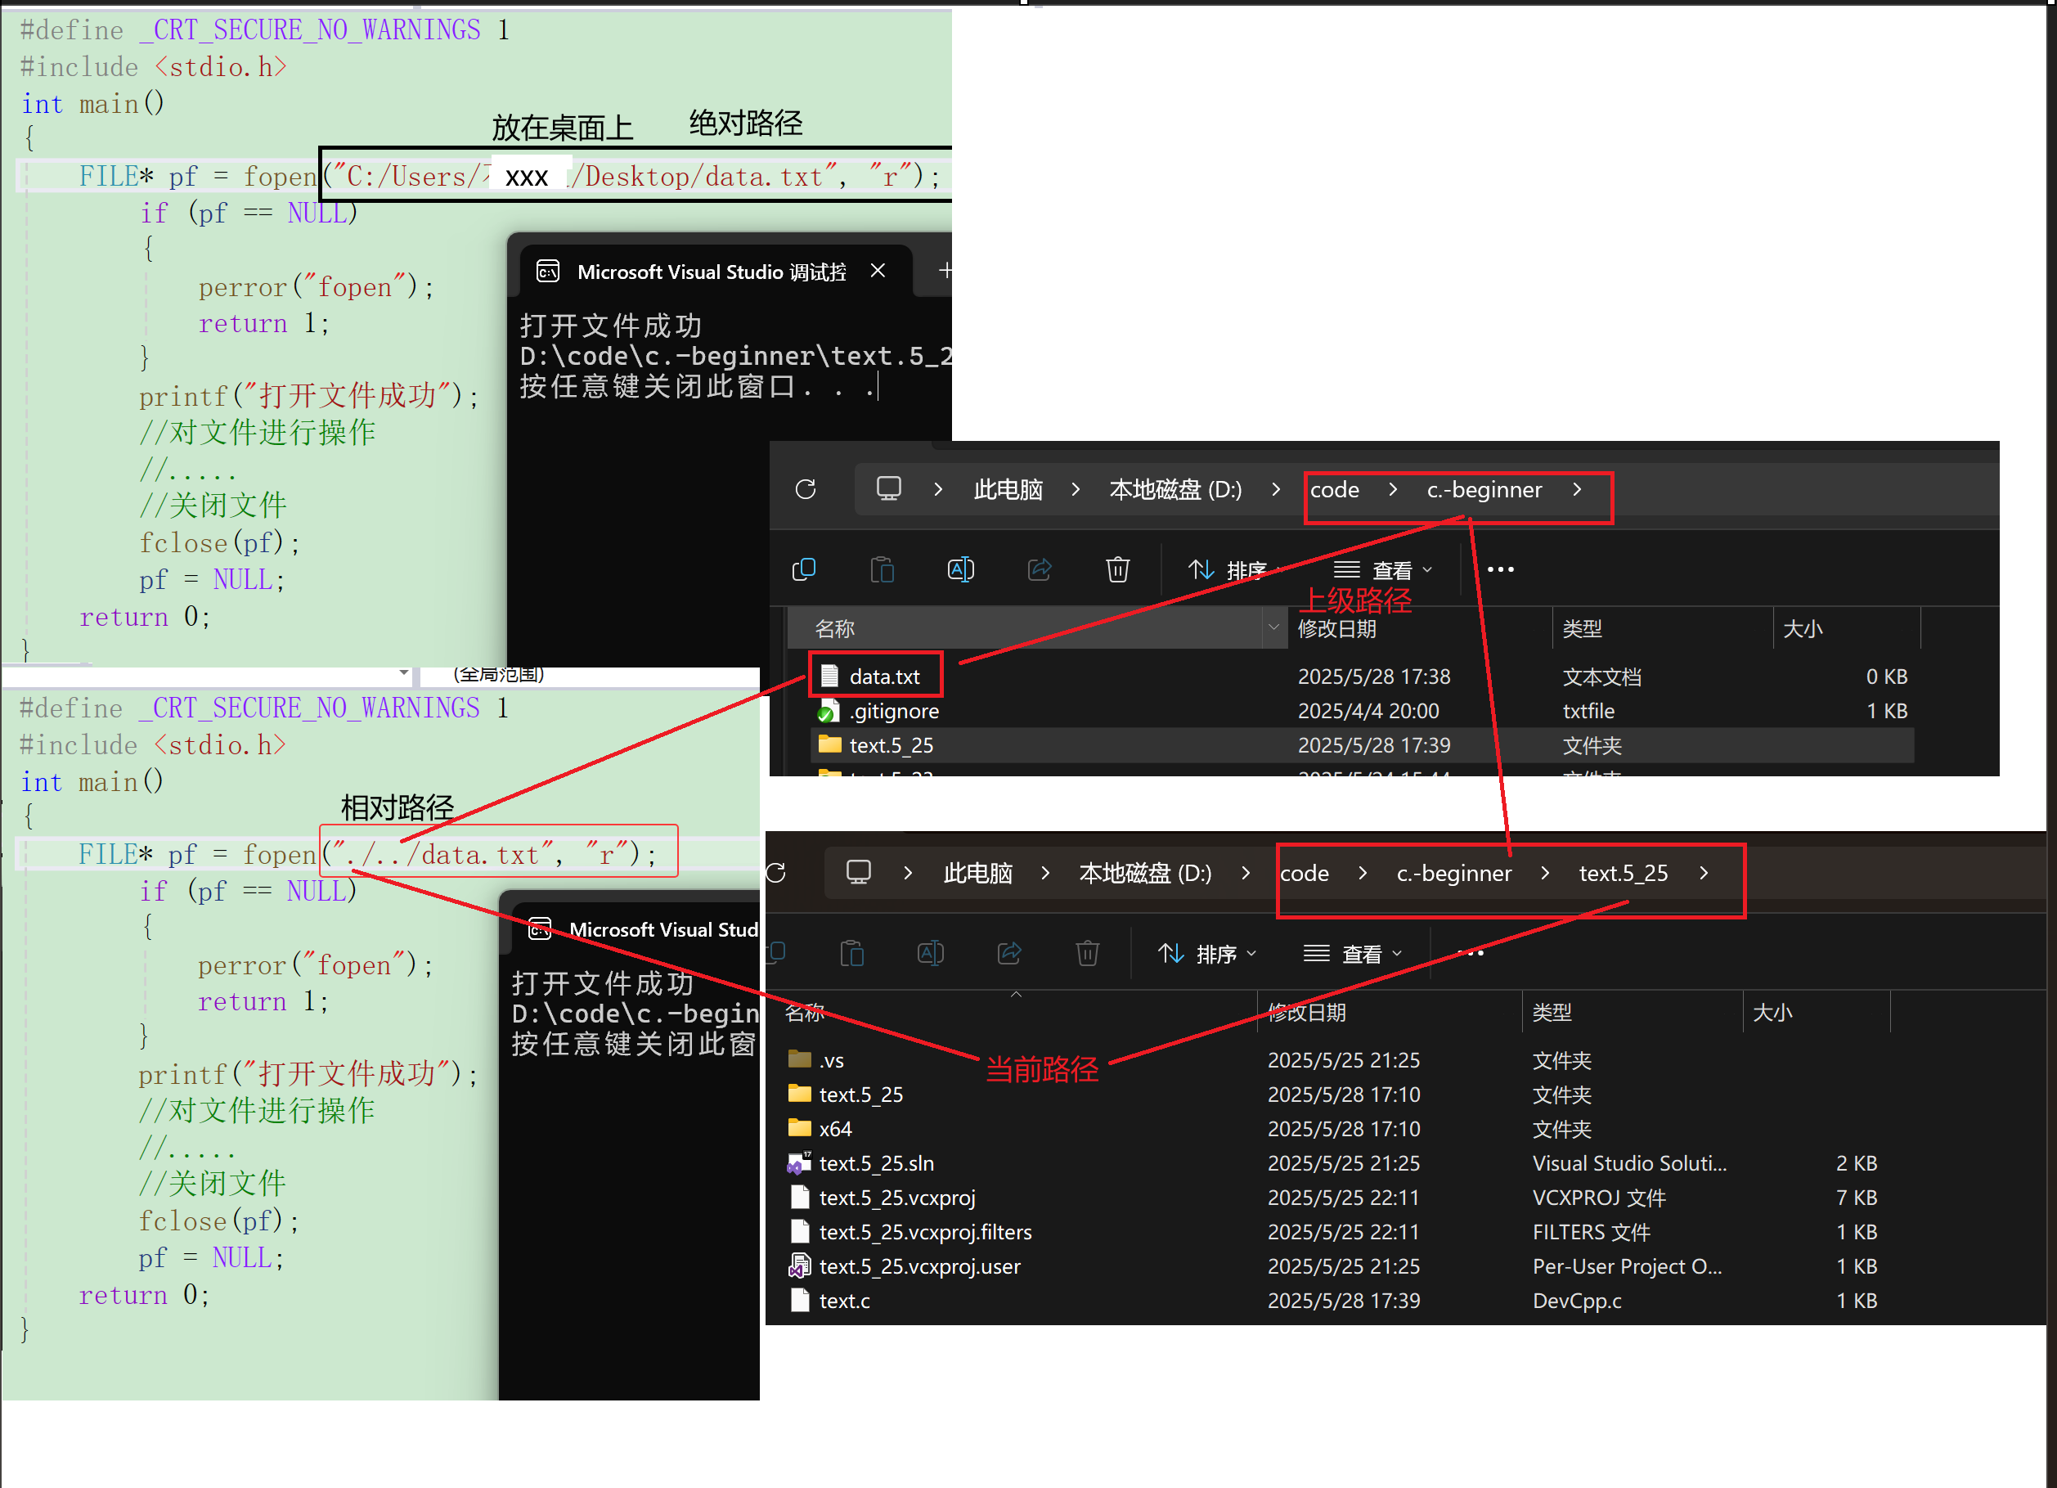This screenshot has width=2057, height=1488.
Task: Select data.txt file in upper file list
Action: [x=883, y=677]
